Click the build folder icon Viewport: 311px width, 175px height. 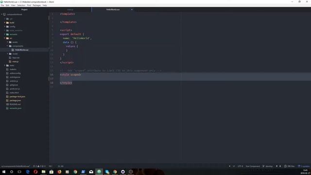(8, 23)
